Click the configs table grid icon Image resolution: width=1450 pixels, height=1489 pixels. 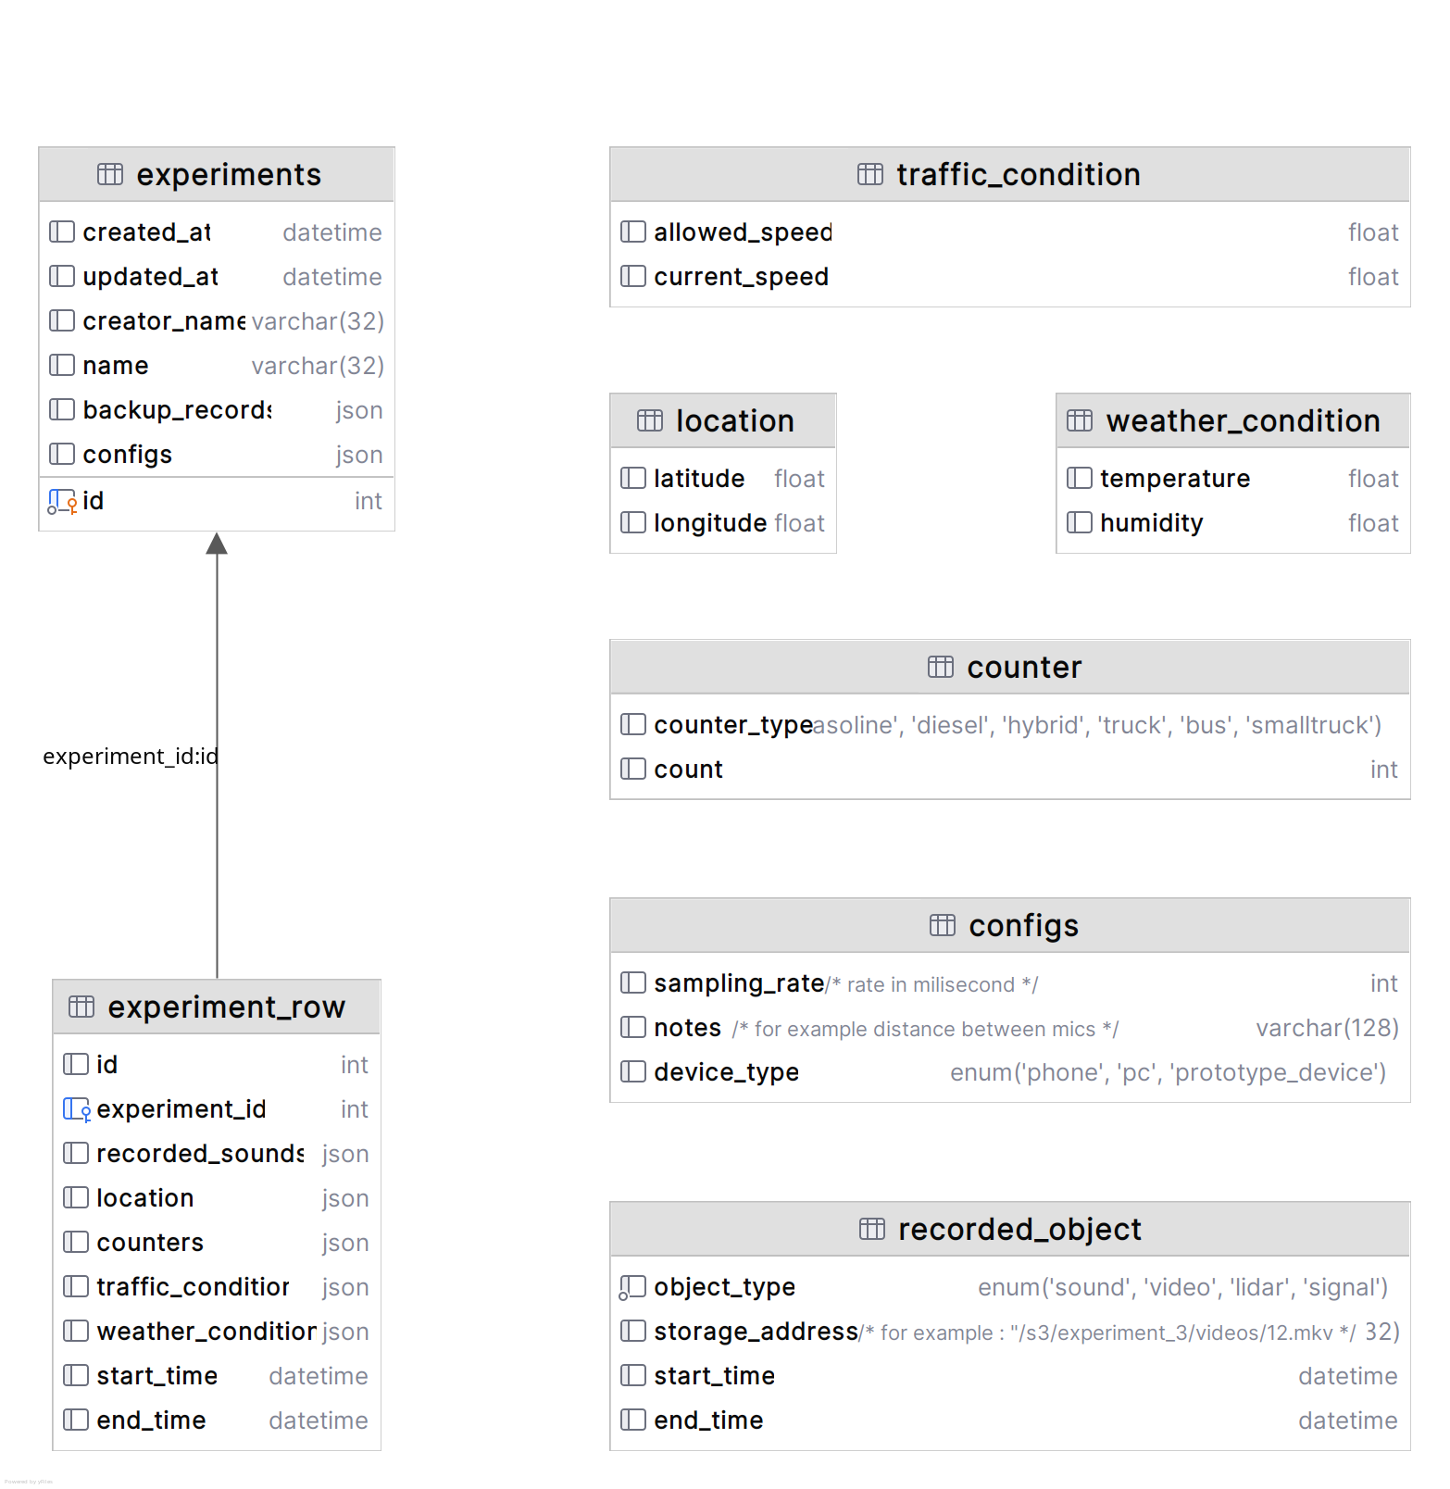(943, 925)
